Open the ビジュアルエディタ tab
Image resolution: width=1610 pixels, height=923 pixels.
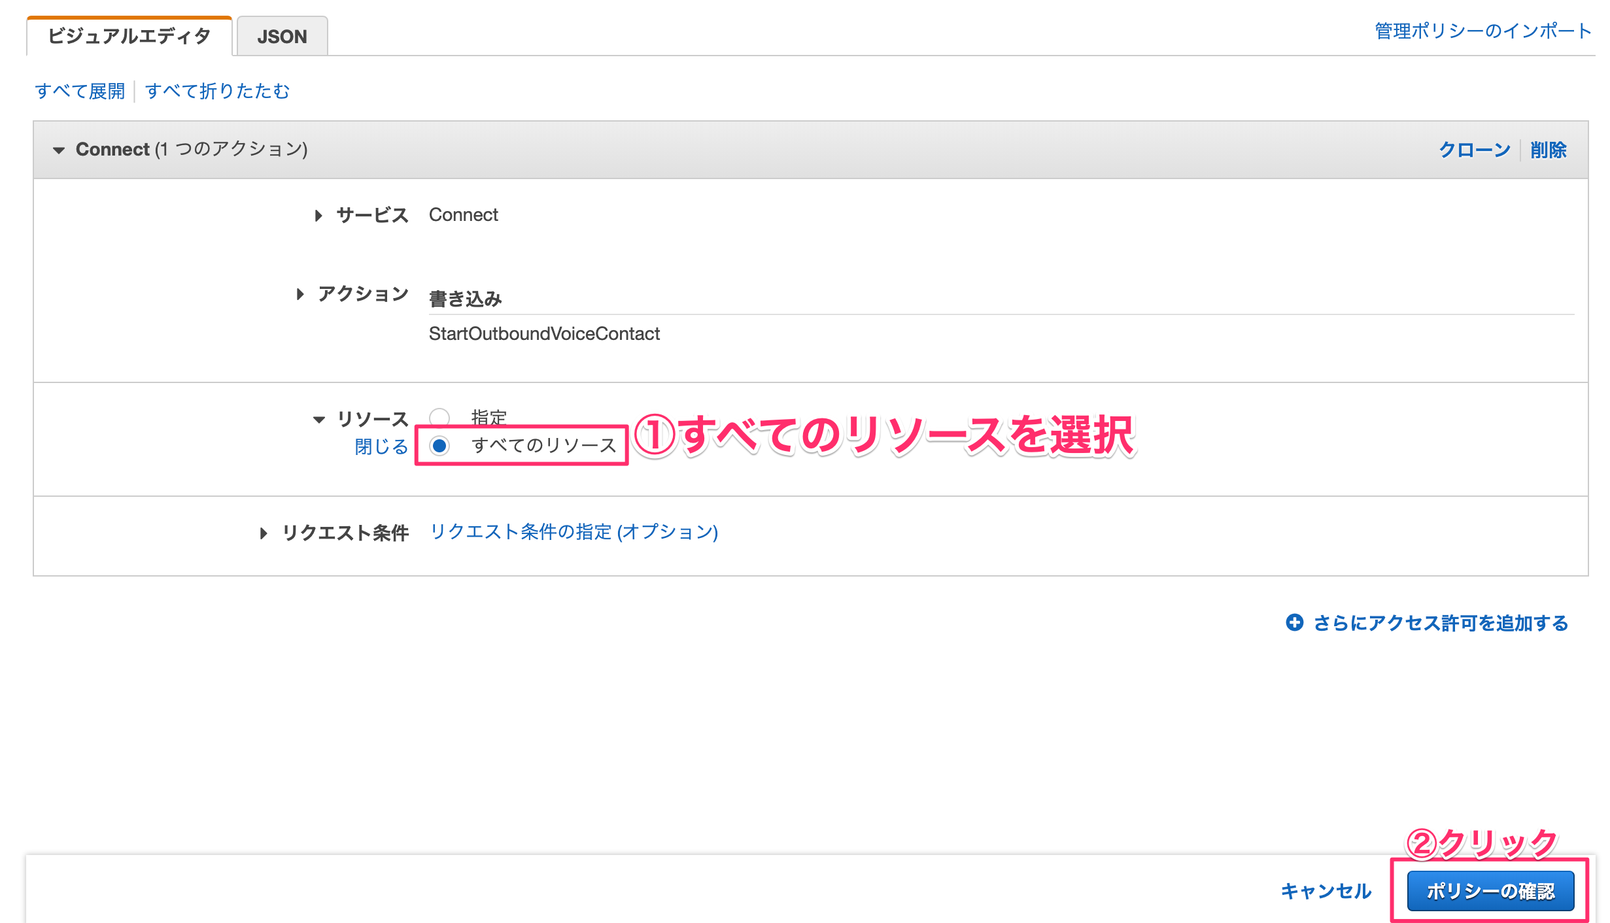click(x=129, y=37)
